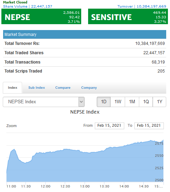This screenshot has height=192, width=170.
Task: Edit the To date field
Action: coord(149,126)
